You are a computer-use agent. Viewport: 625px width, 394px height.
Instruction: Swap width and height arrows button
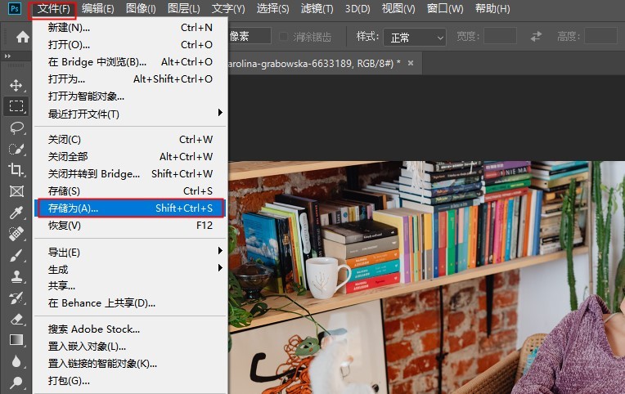[x=536, y=37]
